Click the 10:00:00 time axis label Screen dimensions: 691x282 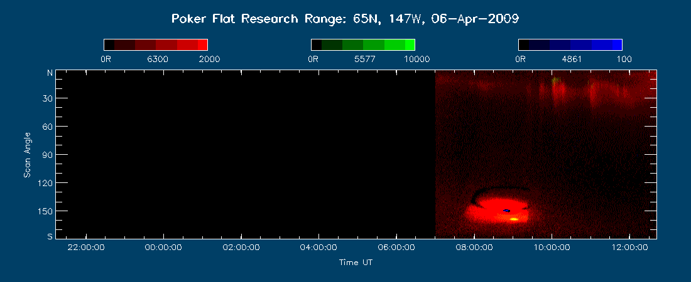[552, 248]
